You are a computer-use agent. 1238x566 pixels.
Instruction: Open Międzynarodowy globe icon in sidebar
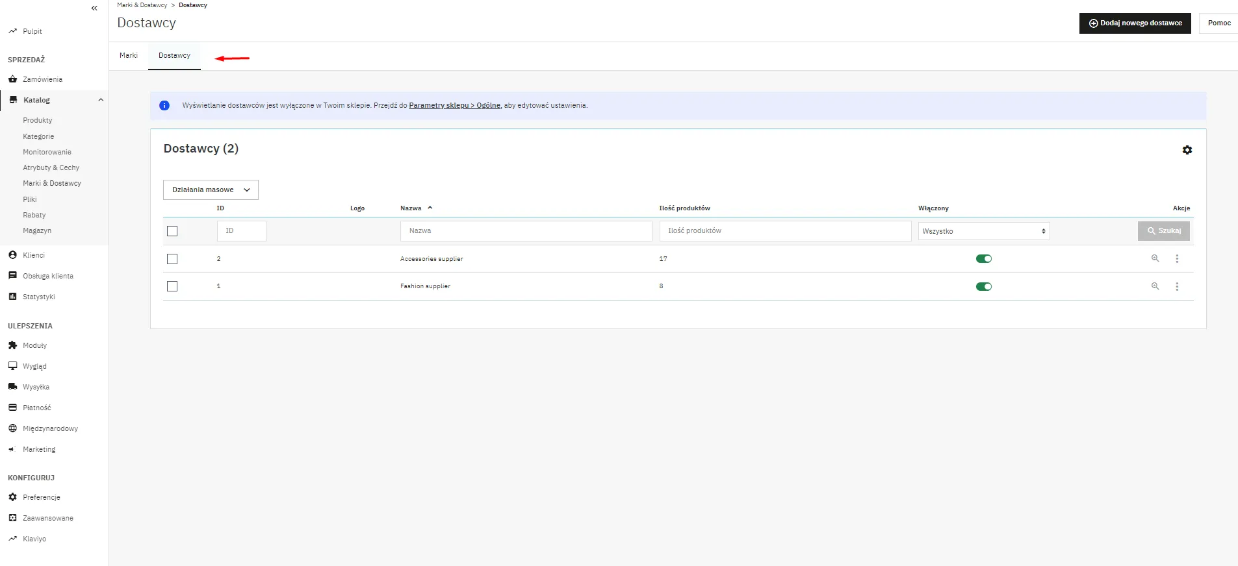point(12,428)
